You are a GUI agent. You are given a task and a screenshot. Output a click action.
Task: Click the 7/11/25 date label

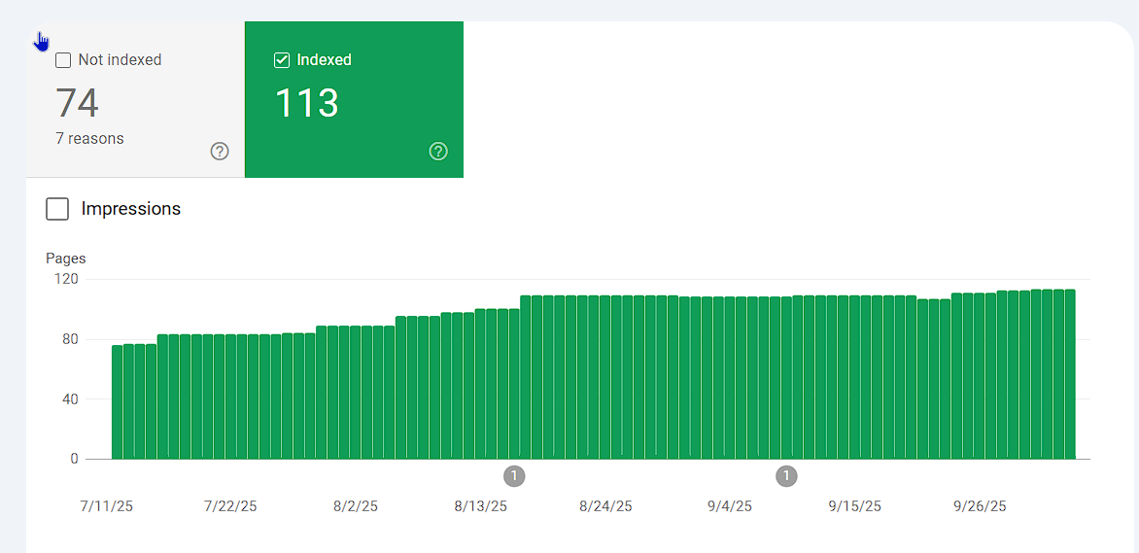(x=106, y=506)
